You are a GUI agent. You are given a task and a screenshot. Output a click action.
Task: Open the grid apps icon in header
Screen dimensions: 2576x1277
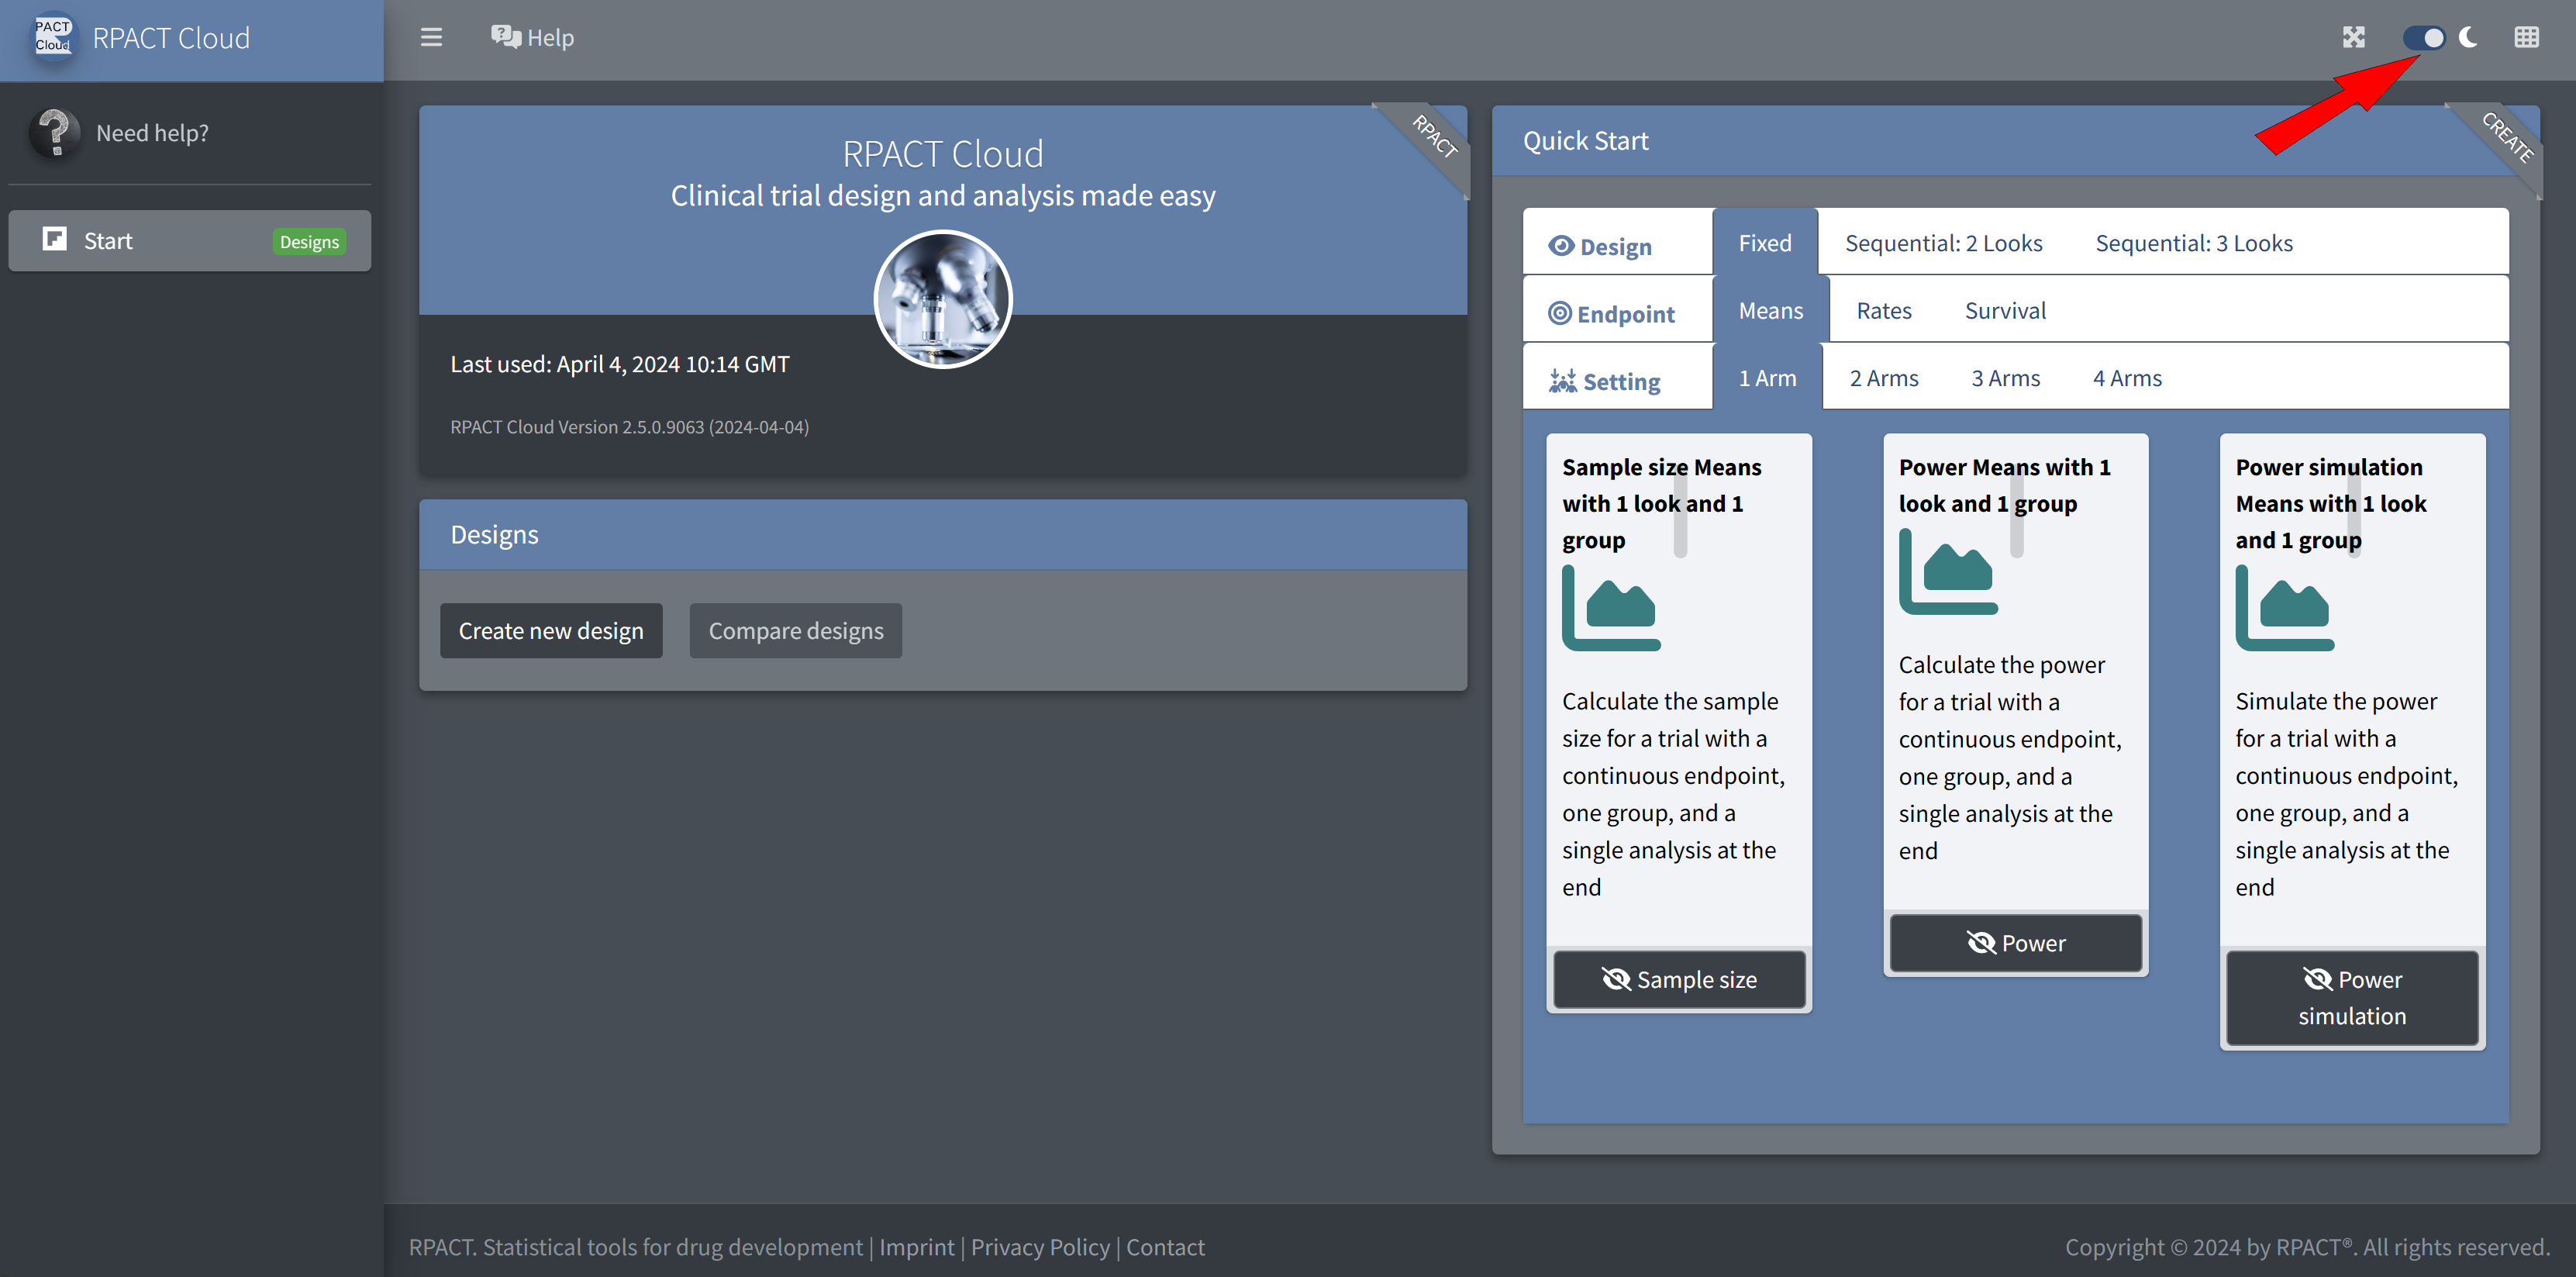pyautogui.click(x=2526, y=37)
